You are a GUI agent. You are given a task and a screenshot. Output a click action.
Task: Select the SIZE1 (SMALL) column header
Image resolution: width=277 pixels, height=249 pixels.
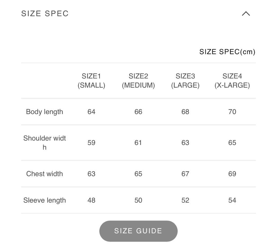point(91,81)
